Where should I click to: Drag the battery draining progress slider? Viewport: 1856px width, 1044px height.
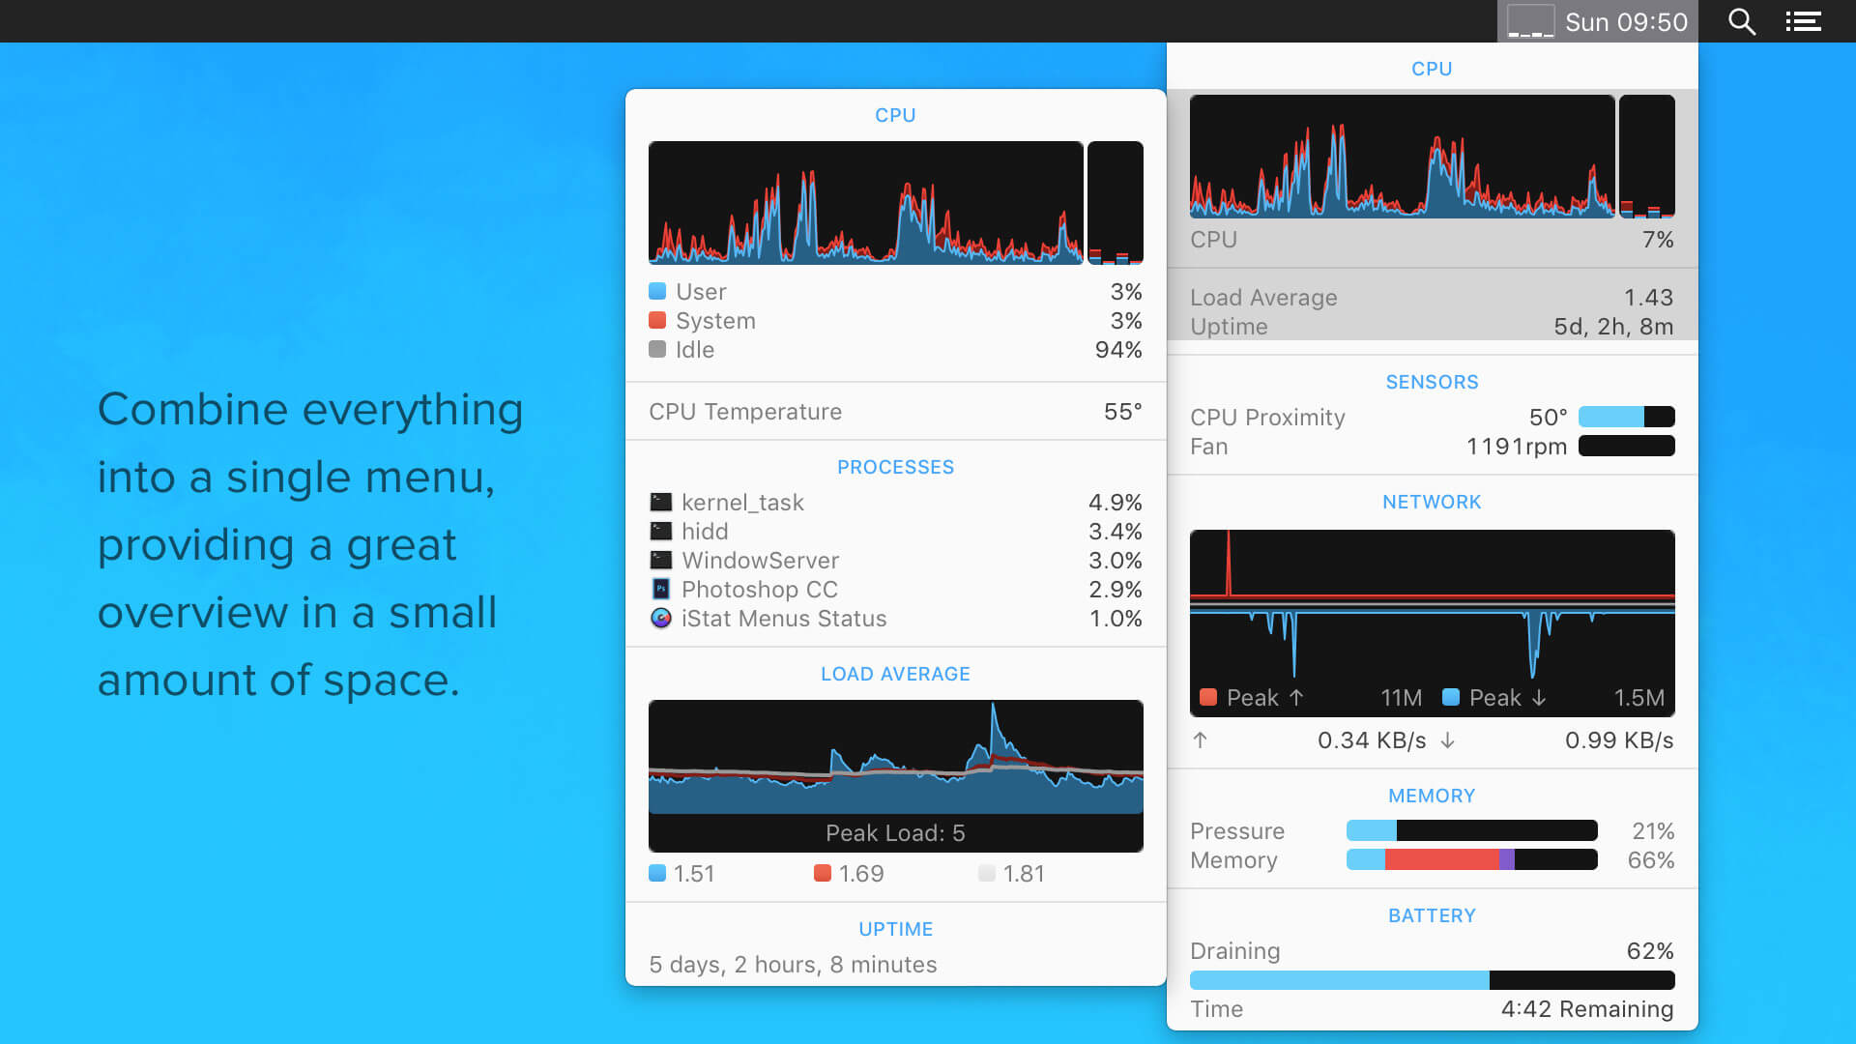pyautogui.click(x=1489, y=979)
